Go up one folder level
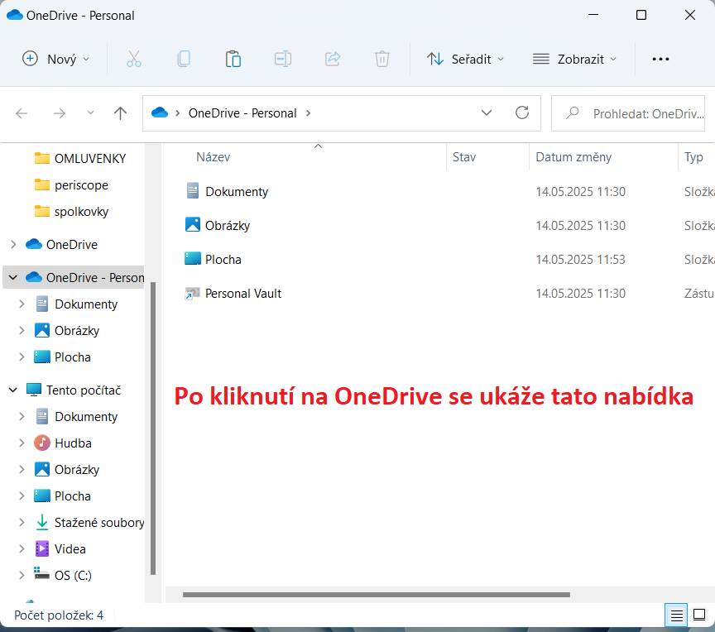715x632 pixels. [120, 113]
